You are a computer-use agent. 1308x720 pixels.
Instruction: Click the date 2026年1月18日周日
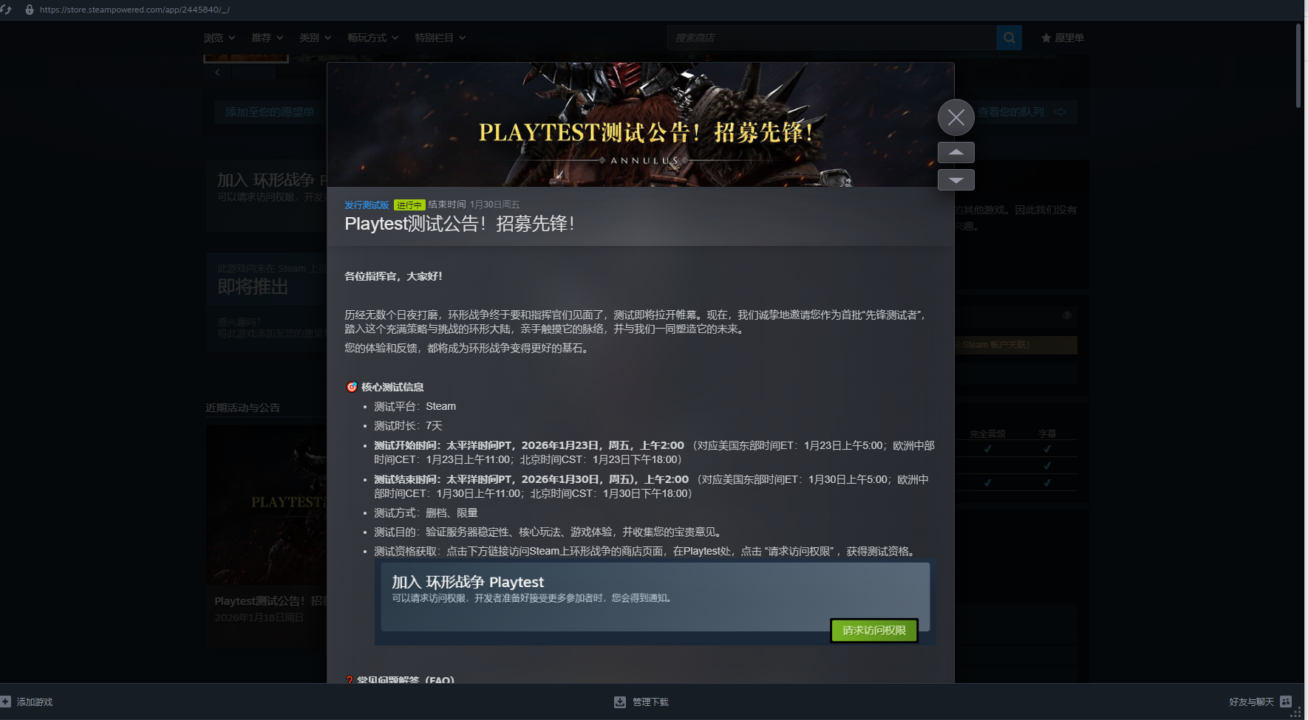click(259, 617)
